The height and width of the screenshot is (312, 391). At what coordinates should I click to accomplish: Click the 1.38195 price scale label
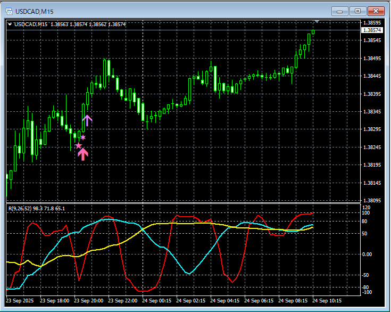(372, 165)
